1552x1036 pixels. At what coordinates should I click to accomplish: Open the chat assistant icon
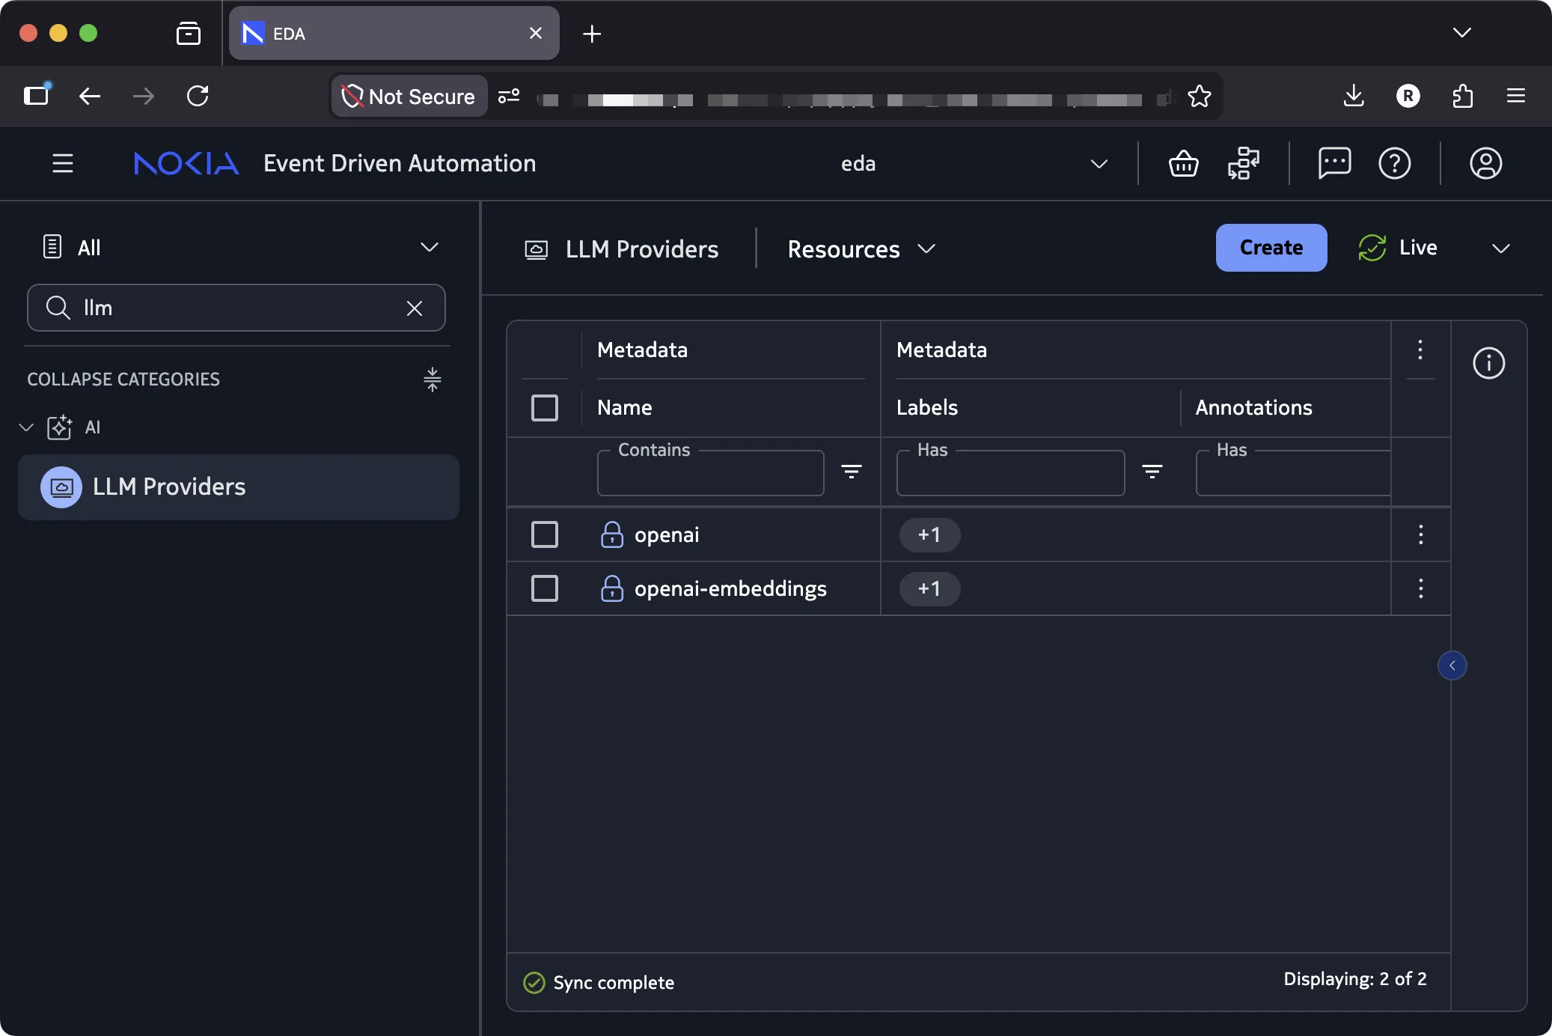pyautogui.click(x=1334, y=163)
